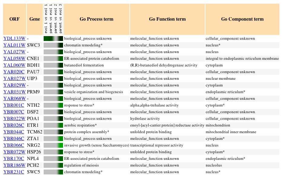283x175 pixels.
Task: Click the Go Component term header
Action: tap(242, 19)
